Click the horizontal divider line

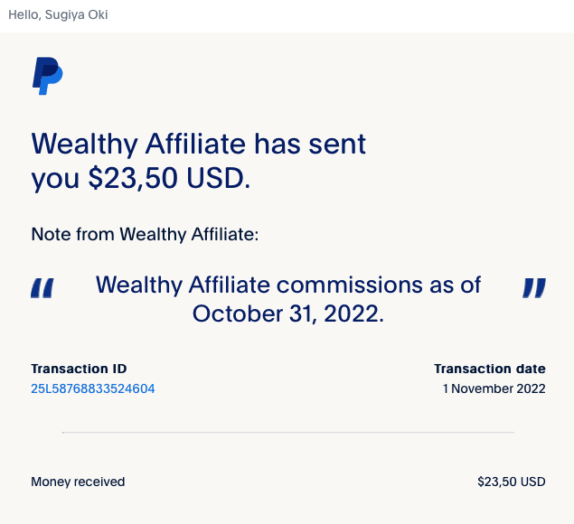[x=288, y=433]
